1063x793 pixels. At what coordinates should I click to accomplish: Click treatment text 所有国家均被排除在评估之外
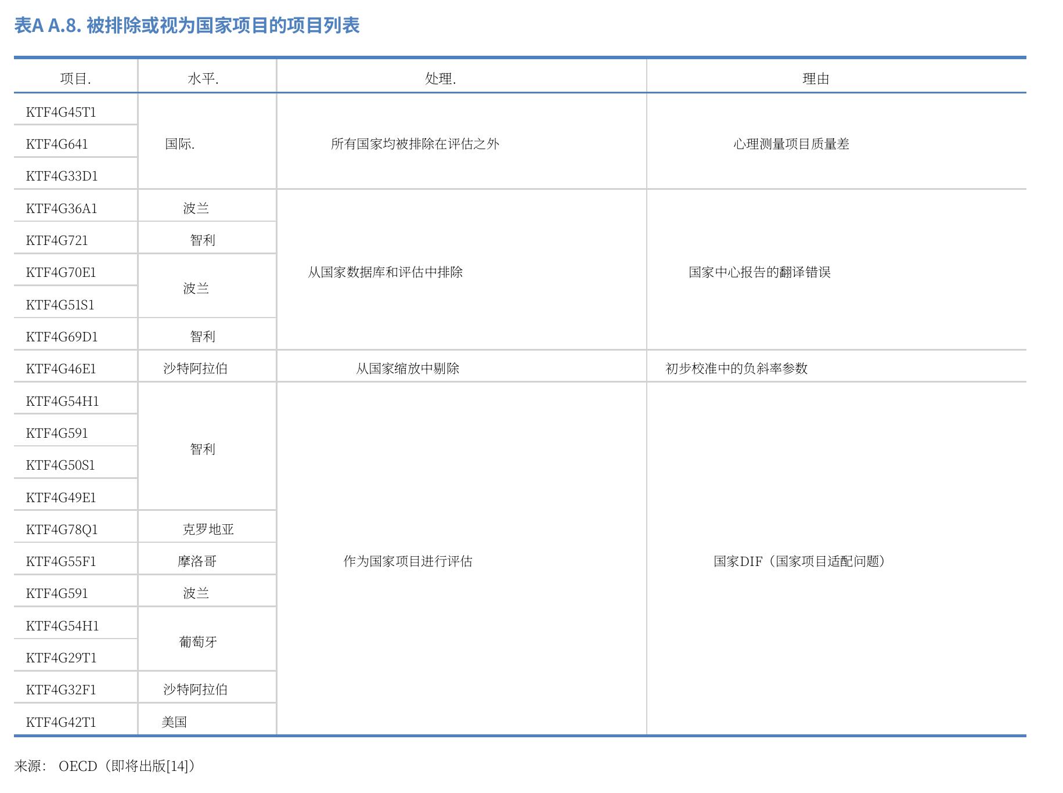(415, 144)
